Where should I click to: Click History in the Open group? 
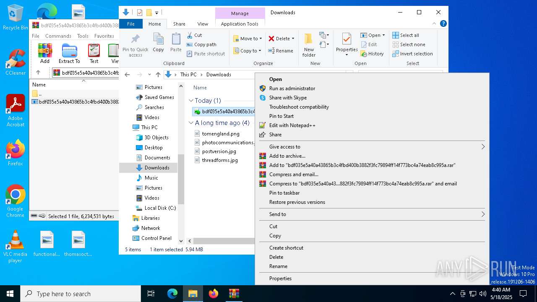pos(372,54)
